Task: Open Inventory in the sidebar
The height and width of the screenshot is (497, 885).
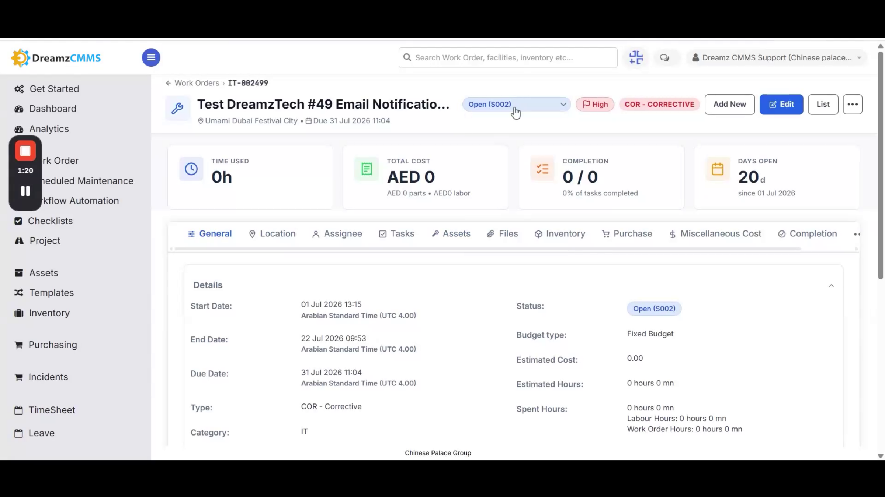Action: pos(42,313)
